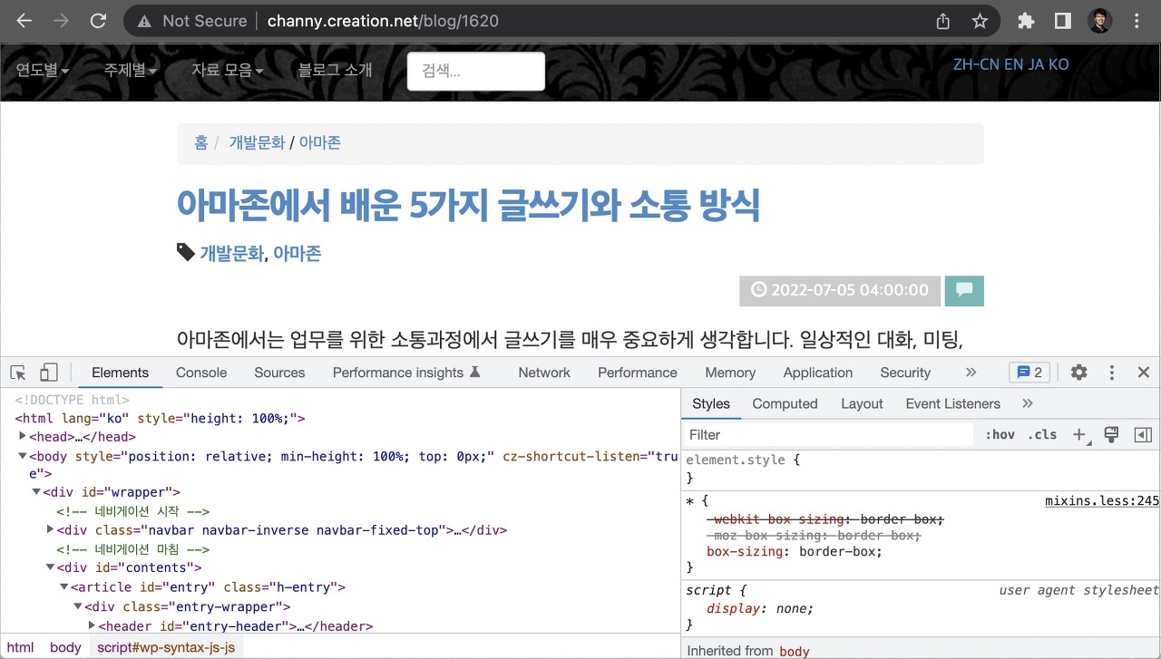
Task: Expand the head element node
Action: tap(23, 437)
